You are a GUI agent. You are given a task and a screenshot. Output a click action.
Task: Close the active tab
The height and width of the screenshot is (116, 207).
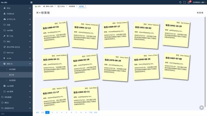[85, 6]
